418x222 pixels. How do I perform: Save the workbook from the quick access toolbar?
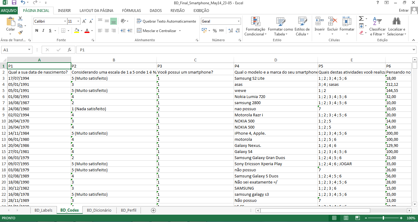14,3
